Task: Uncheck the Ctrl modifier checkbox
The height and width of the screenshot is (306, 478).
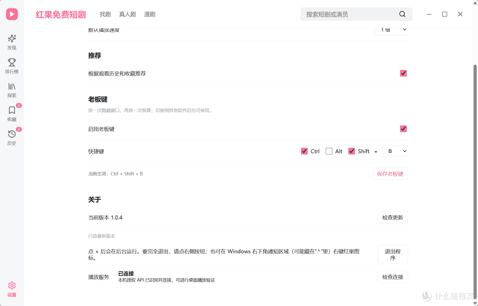Action: (304, 151)
